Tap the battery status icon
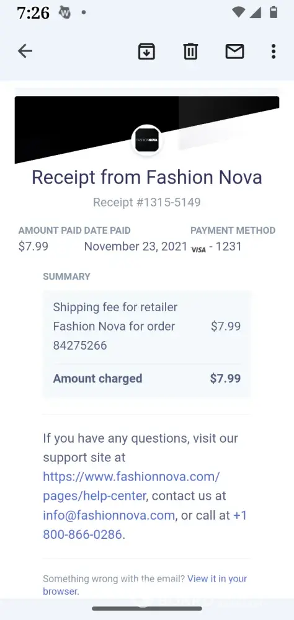Screen dimensions: 294x620 point(274,12)
